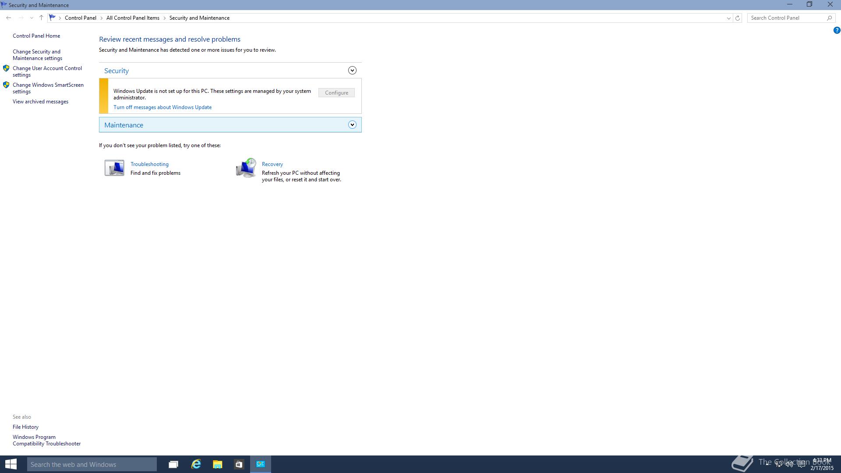This screenshot has width=841, height=473.
Task: Open the notifications Action Center icon
Action: click(801, 465)
